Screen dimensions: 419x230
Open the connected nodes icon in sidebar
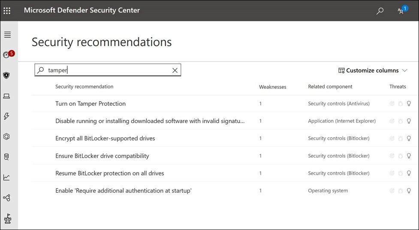tap(6, 198)
